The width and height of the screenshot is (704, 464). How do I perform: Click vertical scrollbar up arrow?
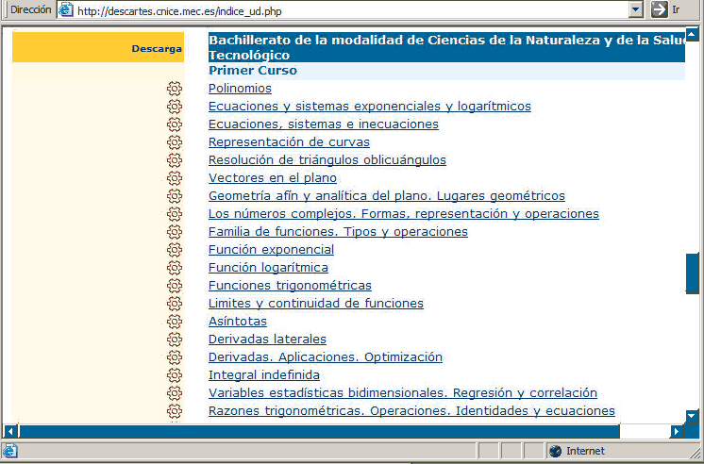(x=692, y=34)
